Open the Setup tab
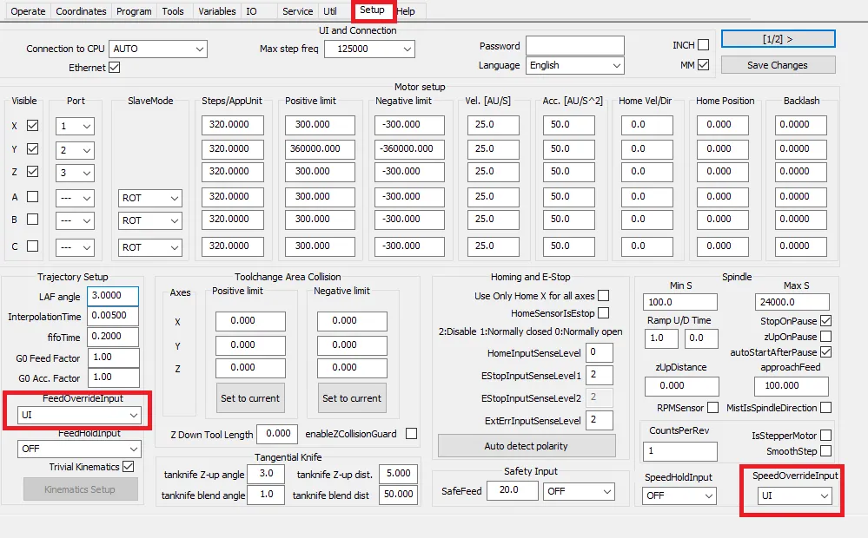The image size is (868, 538). point(372,10)
